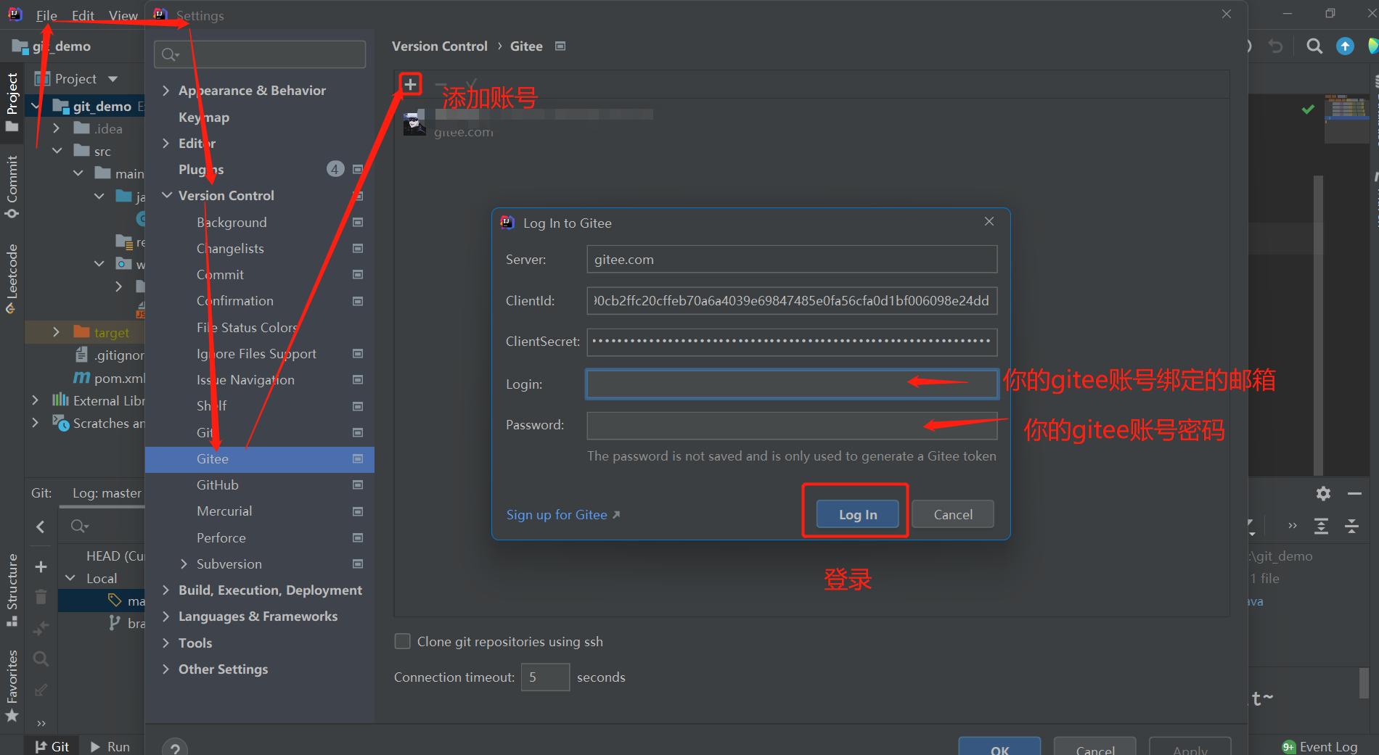Click the blue update arrow icon in toolbar
Screen dimensions: 1379x755
[x=1345, y=46]
